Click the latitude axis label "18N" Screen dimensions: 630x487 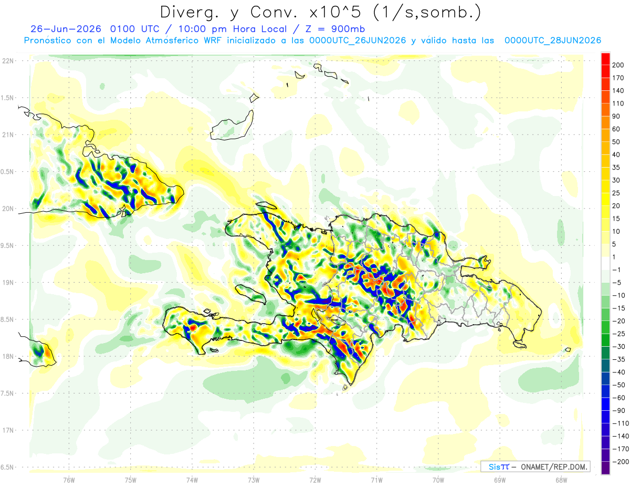coord(8,356)
